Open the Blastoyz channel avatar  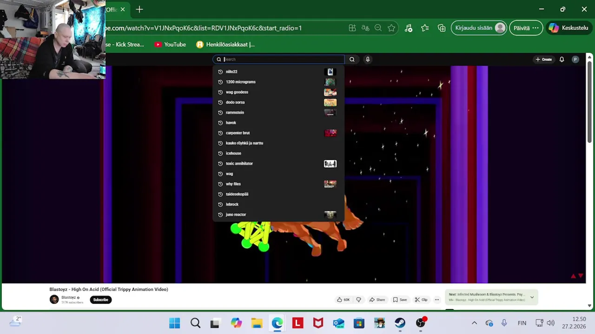54,300
